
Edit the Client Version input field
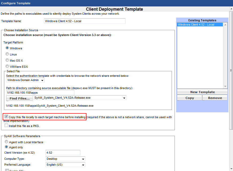63,153
